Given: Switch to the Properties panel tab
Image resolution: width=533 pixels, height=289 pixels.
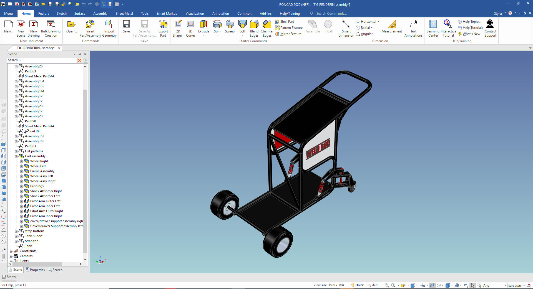Looking at the screenshot, I should (x=35, y=270).
